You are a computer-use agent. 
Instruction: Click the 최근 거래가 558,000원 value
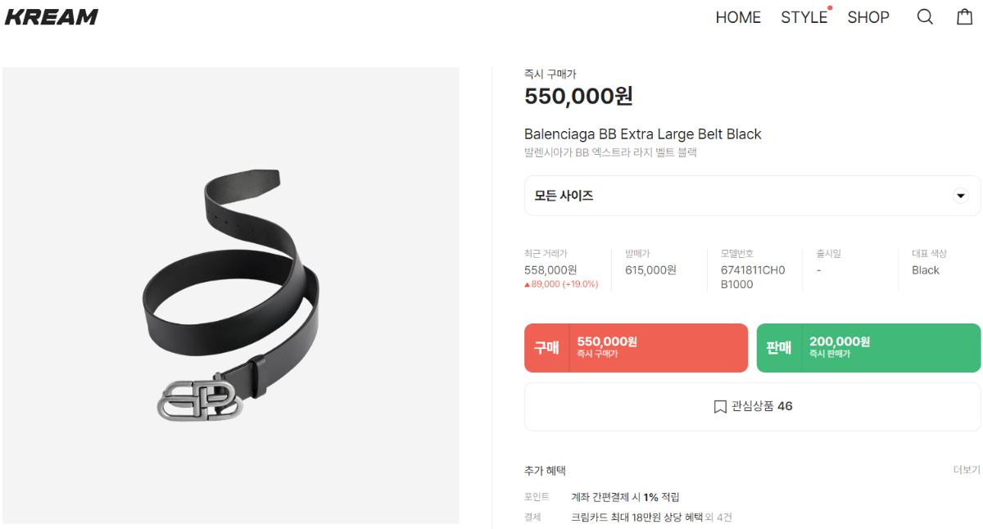(550, 270)
